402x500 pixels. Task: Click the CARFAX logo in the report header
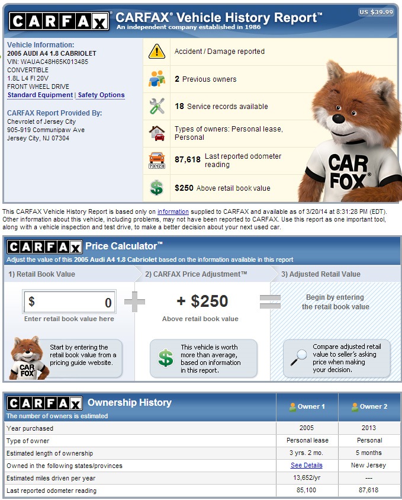coord(59,21)
